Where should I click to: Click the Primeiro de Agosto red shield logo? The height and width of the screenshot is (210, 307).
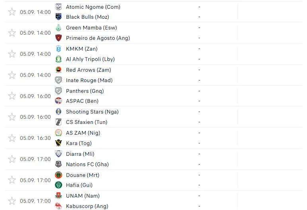[59, 38]
